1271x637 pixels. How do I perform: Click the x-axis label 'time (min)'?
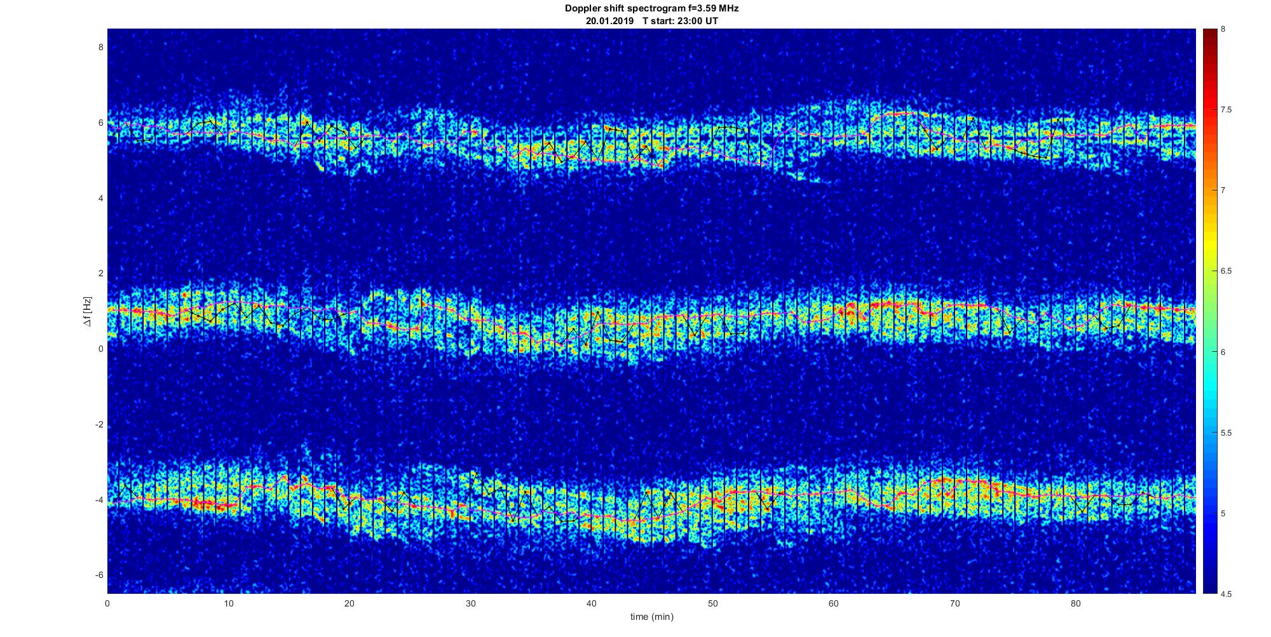(x=651, y=617)
